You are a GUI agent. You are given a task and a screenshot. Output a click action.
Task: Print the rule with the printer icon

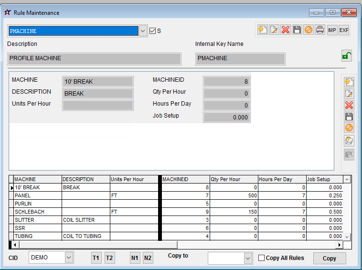pos(320,30)
